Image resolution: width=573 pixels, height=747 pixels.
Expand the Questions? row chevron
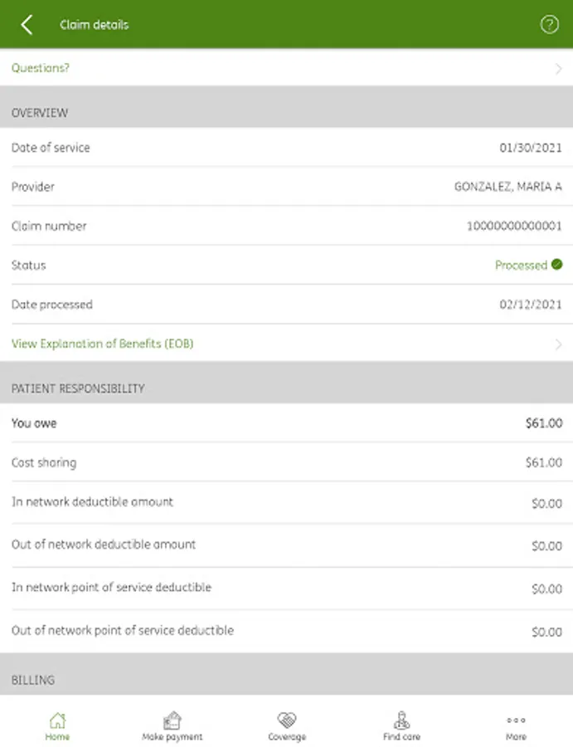558,69
